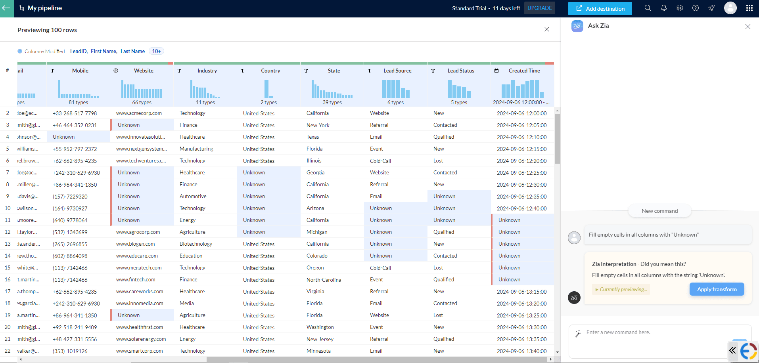Click the Created Time column type icon
Screen dimensions: 759x363
496,71
